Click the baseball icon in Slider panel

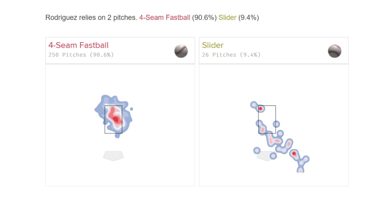[x=335, y=51]
